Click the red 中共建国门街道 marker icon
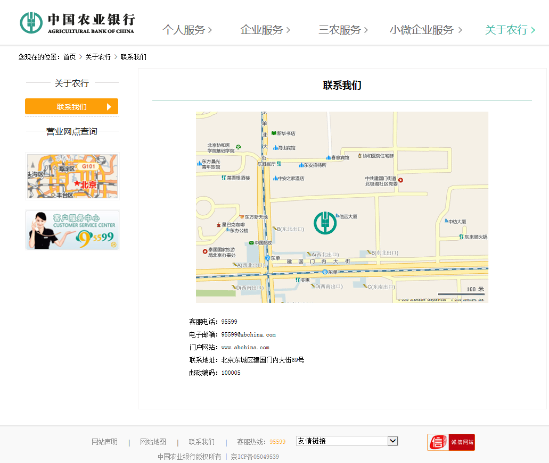The image size is (549, 463). (401, 180)
